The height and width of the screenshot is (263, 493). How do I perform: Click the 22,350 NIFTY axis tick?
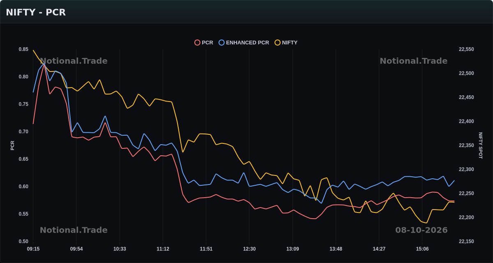[466, 145]
